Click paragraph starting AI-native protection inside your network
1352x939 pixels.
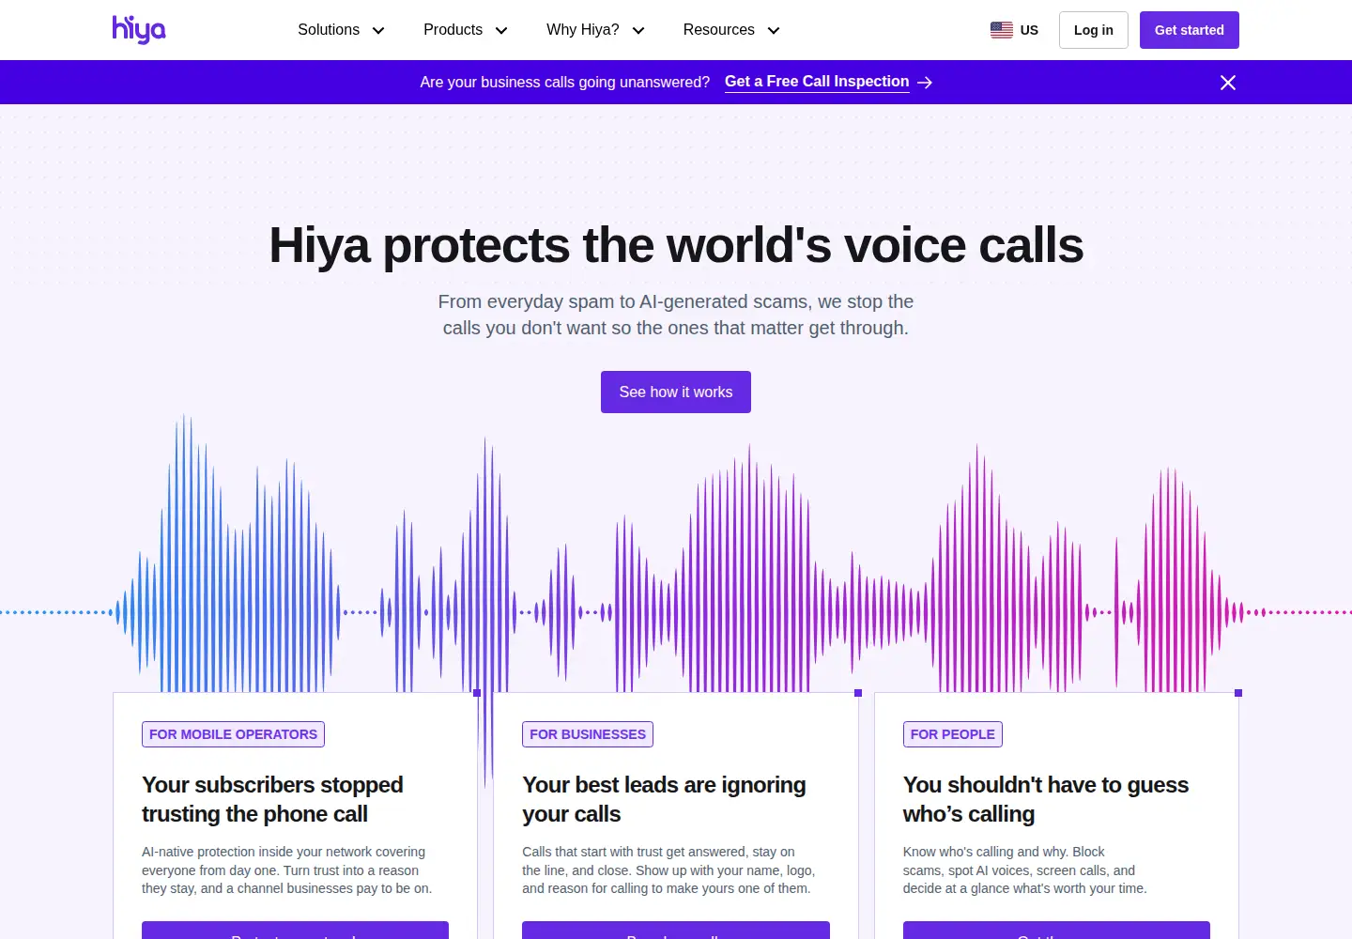[x=287, y=870]
